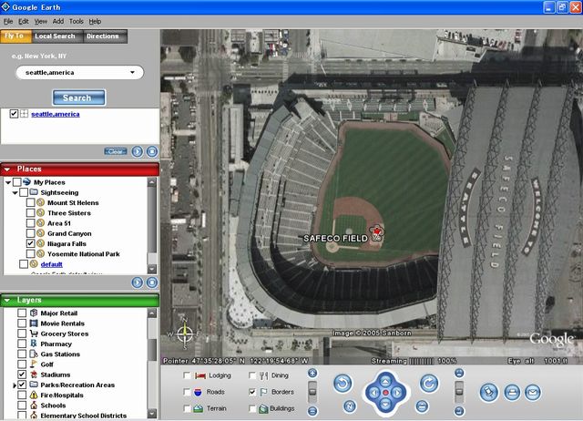This screenshot has height=421, width=583.
Task: Click the Golf layer flag icon
Action: coord(34,365)
